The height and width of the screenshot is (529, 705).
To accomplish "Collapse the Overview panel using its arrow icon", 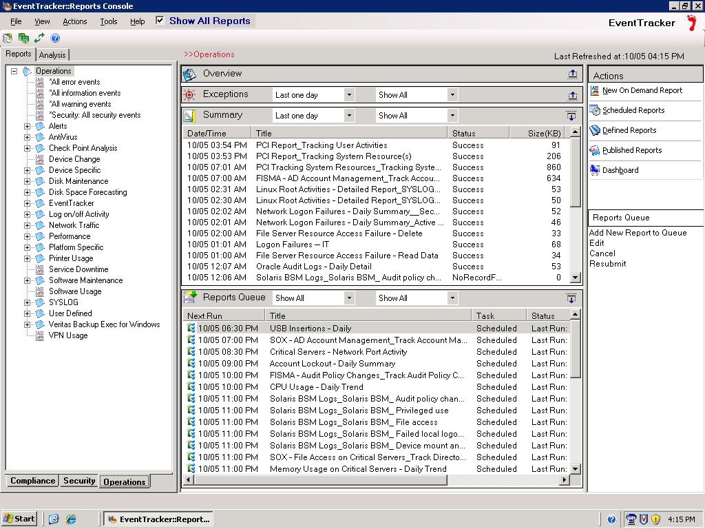I will (x=572, y=74).
